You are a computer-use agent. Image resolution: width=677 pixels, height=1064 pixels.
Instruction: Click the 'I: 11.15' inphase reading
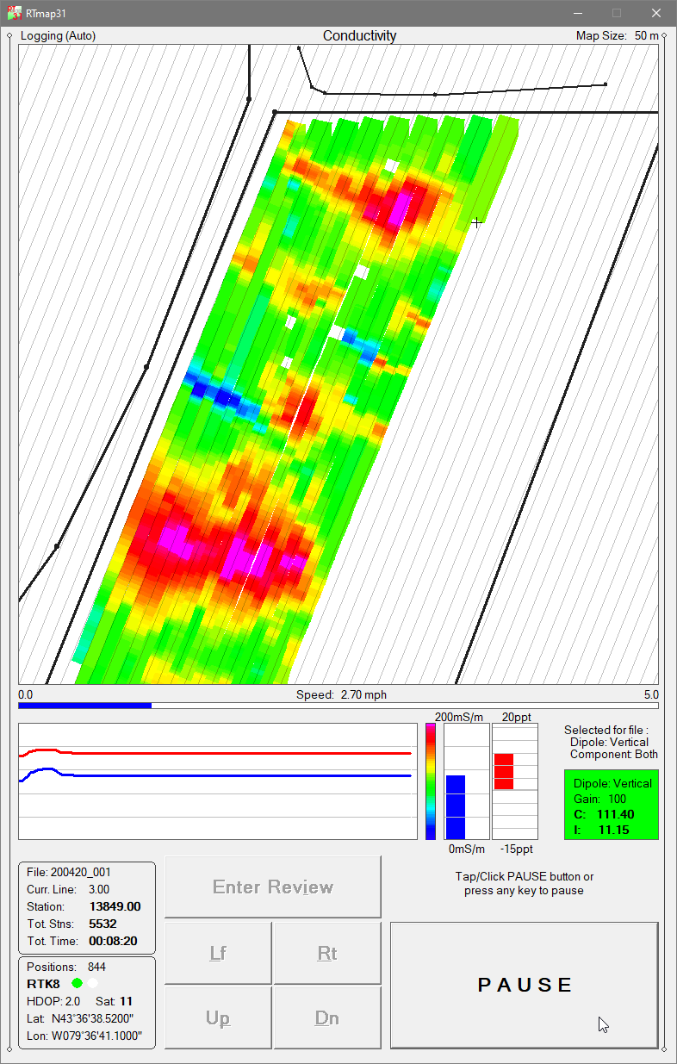pyautogui.click(x=601, y=830)
